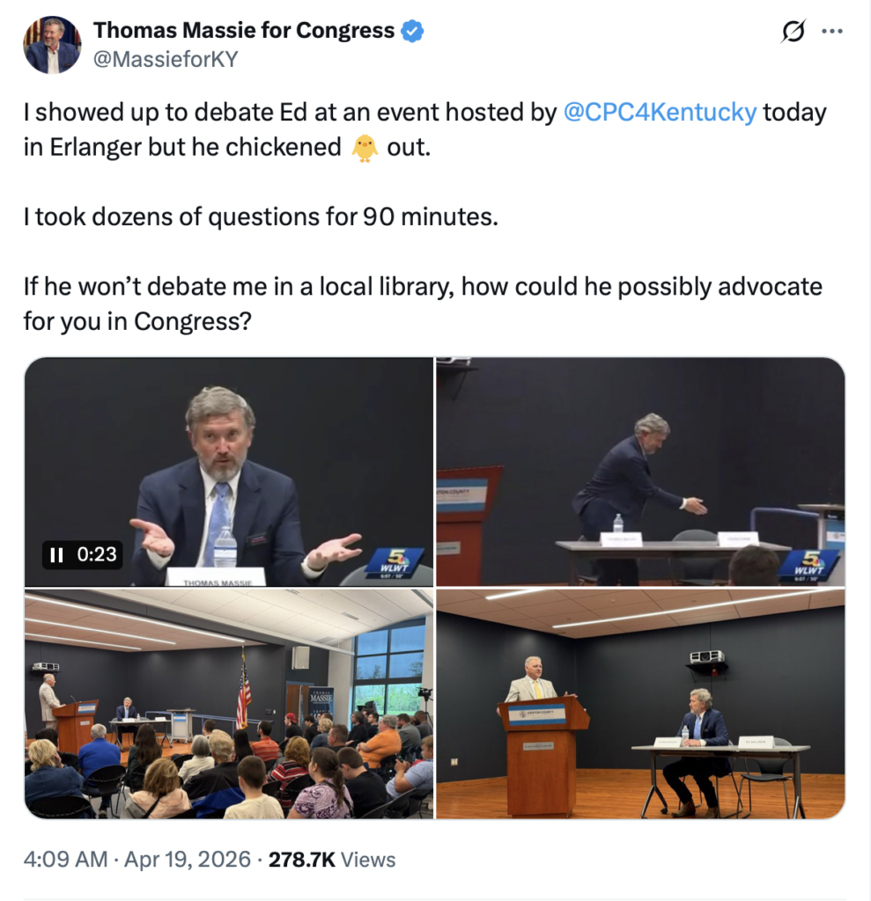This screenshot has width=871, height=901.
Task: Click the 4:09 AM Apr 19, 2026 timestamp
Action: 137,860
